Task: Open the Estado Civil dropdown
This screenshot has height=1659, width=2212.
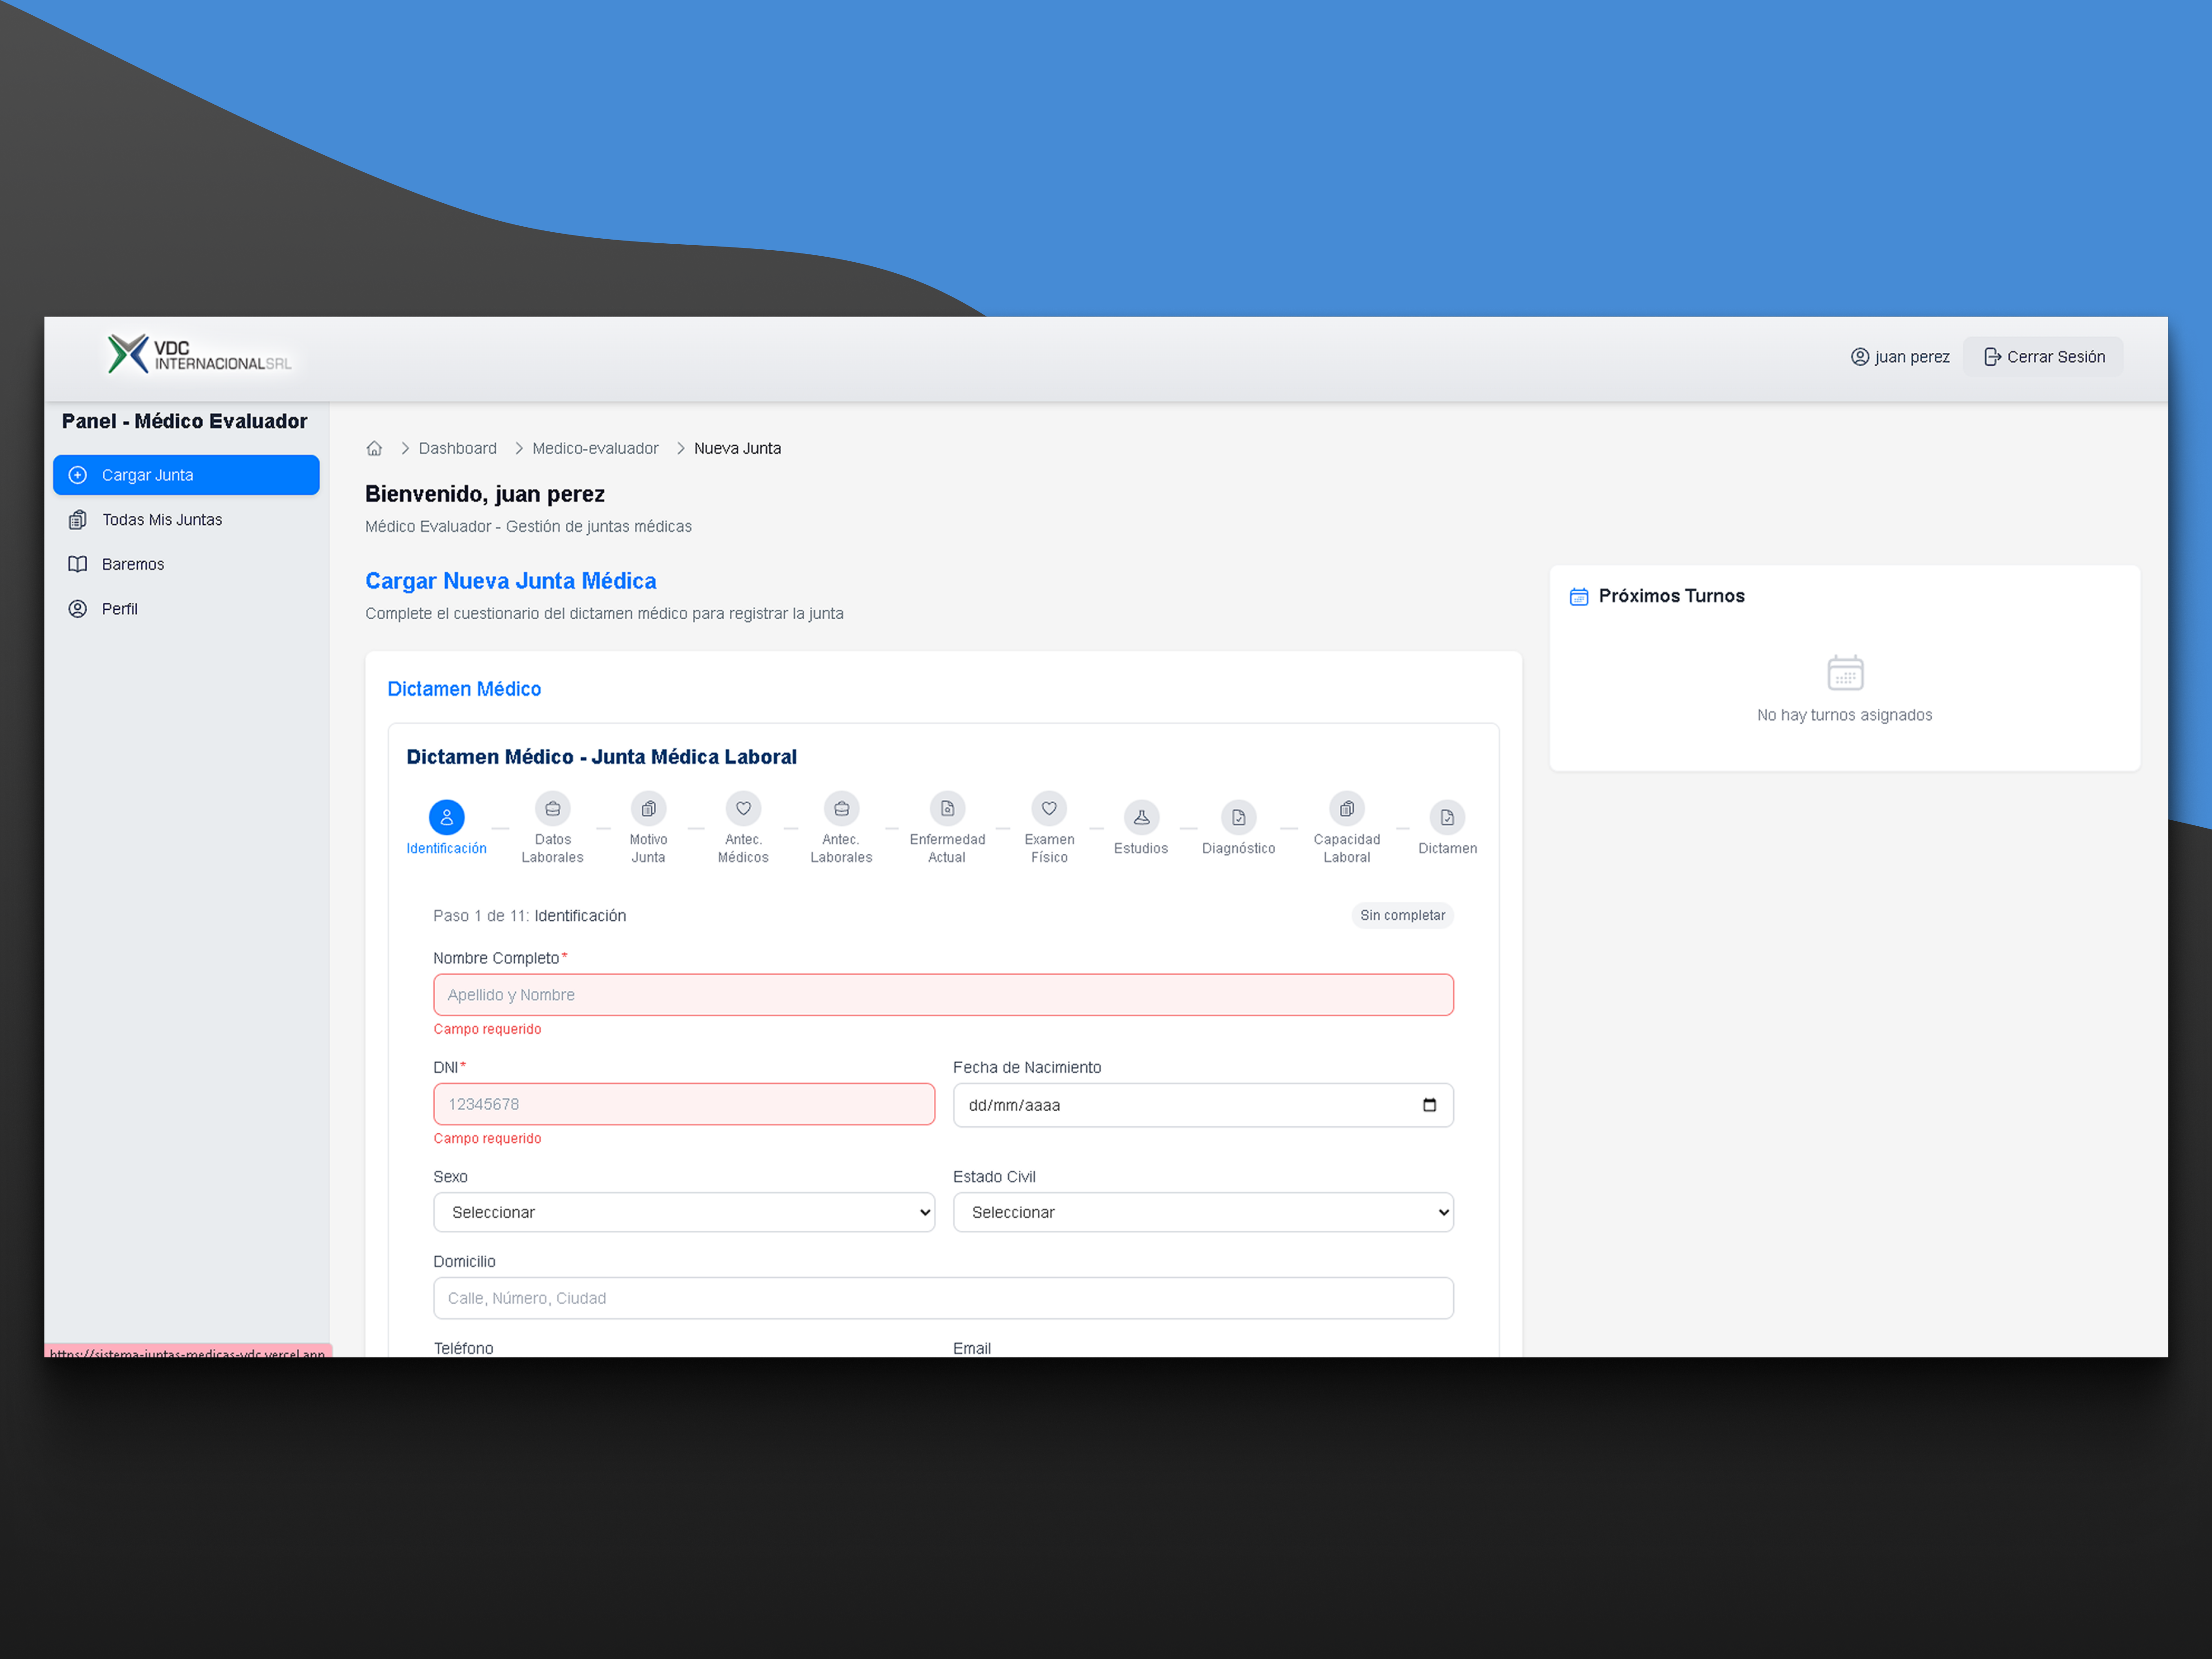Action: click(x=1203, y=1212)
